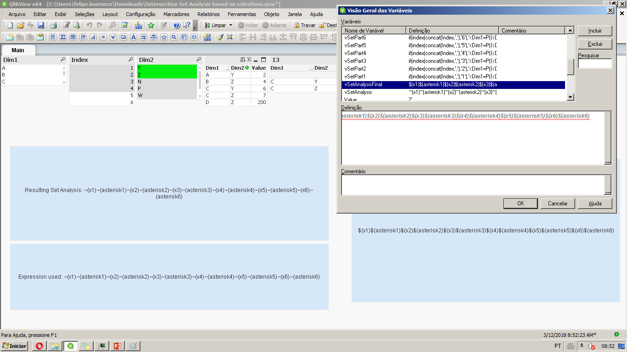Screen dimensions: 627x352
Task: Select the vSetPart6 variable row
Action: [x=454, y=38]
